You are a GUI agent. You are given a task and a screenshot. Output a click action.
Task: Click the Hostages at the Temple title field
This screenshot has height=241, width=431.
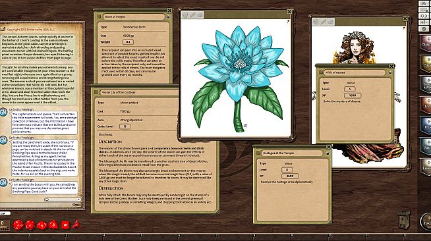(293, 153)
